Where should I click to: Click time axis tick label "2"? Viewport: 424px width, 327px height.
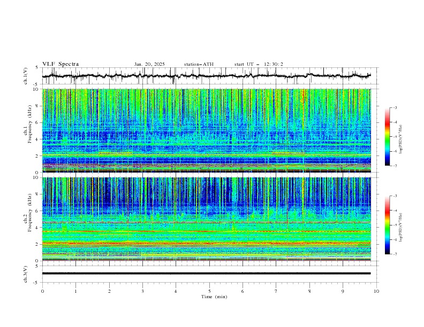pyautogui.click(x=109, y=291)
